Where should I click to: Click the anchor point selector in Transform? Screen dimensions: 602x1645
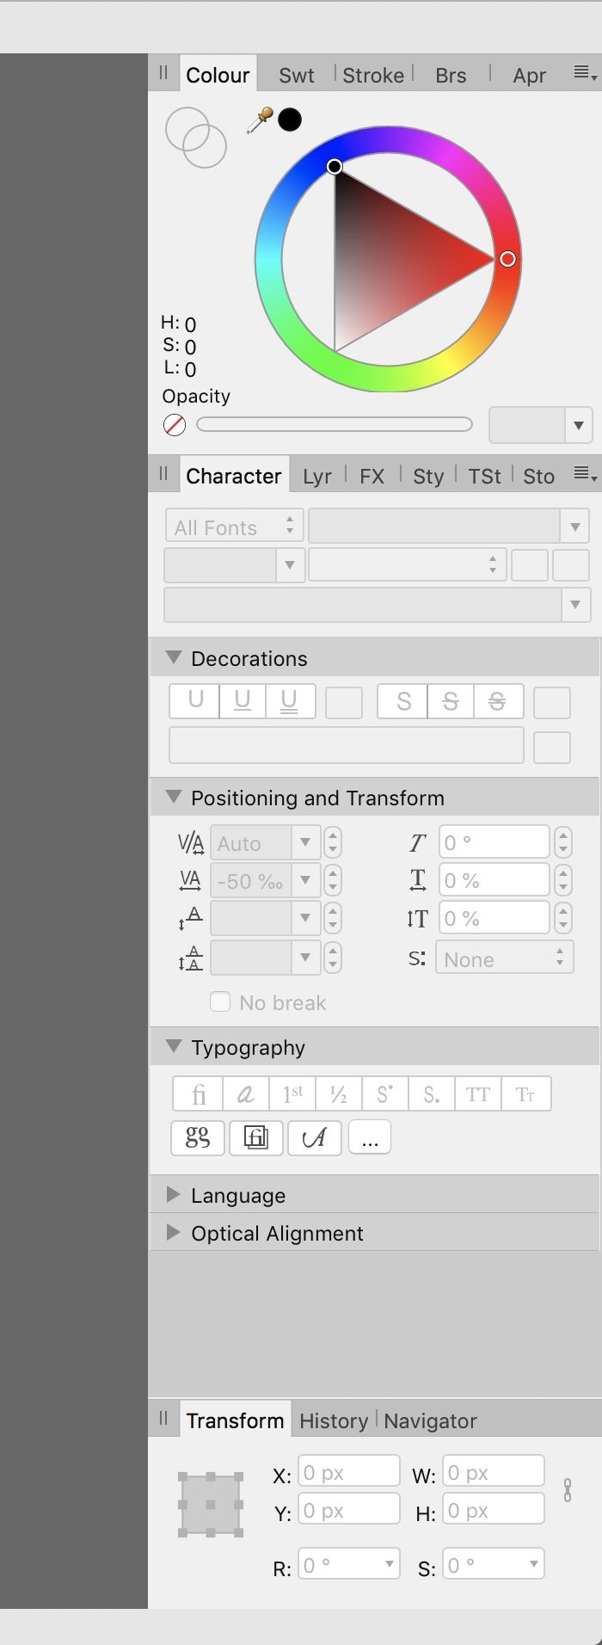(x=211, y=1505)
